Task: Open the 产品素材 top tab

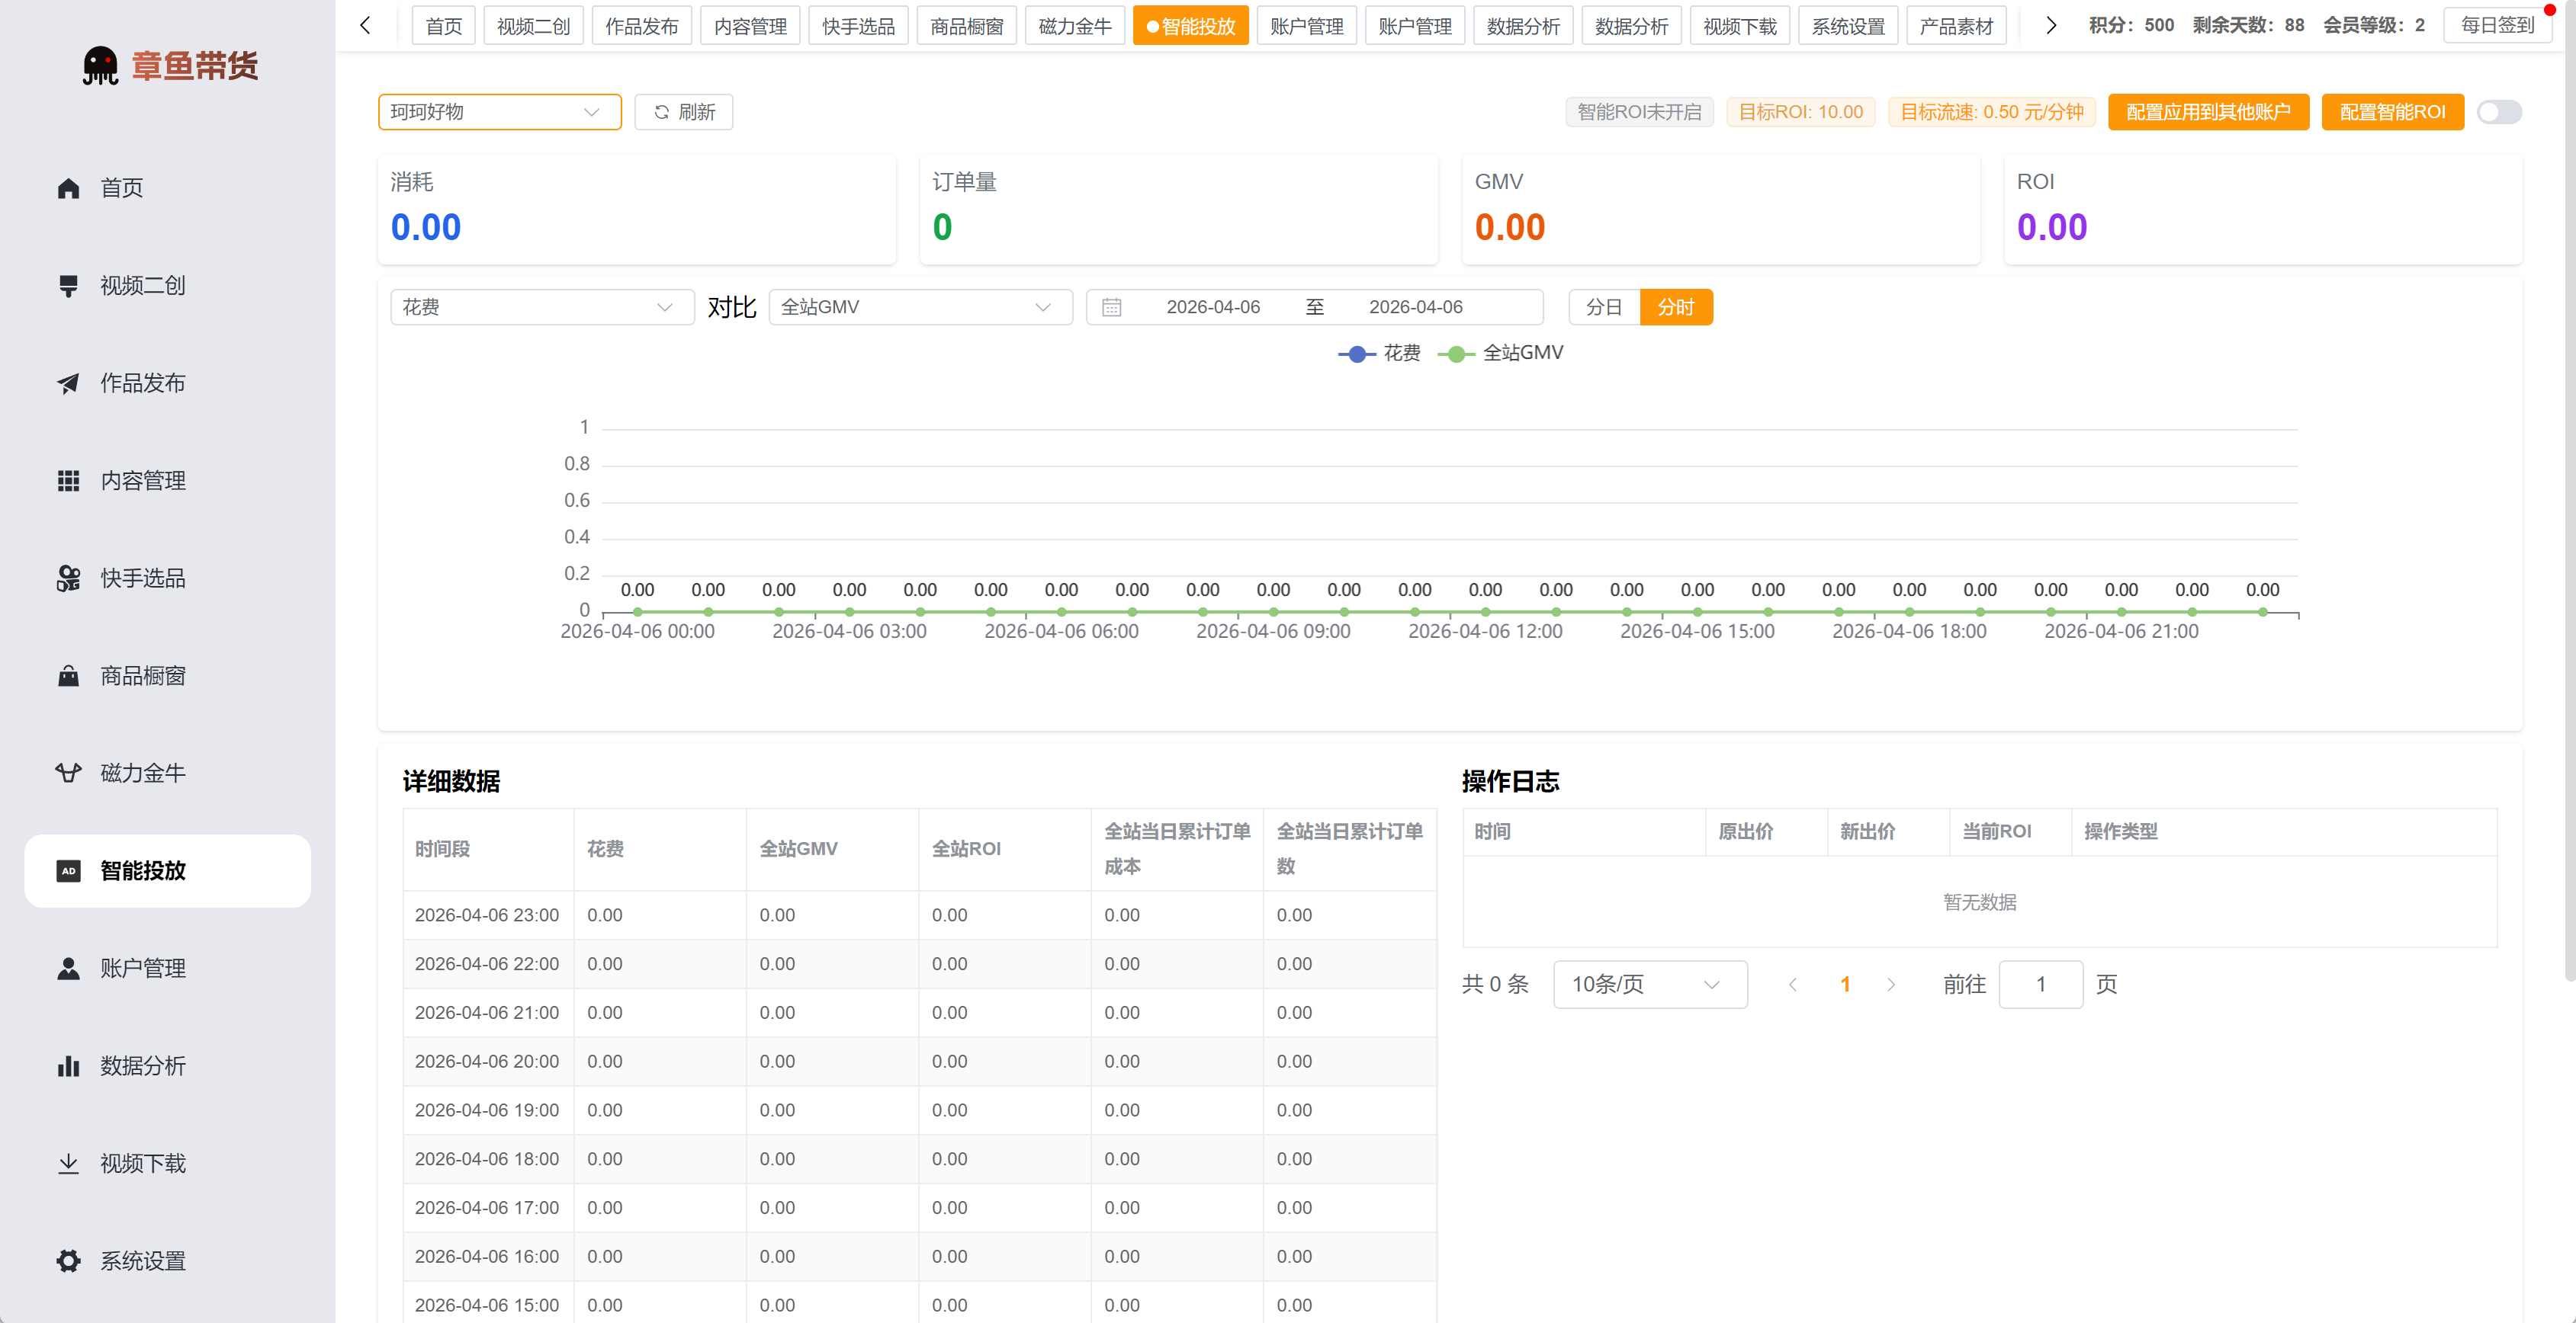Action: tap(1956, 26)
